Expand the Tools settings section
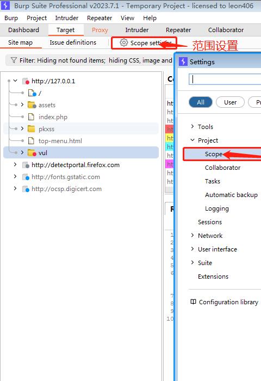 [192, 126]
